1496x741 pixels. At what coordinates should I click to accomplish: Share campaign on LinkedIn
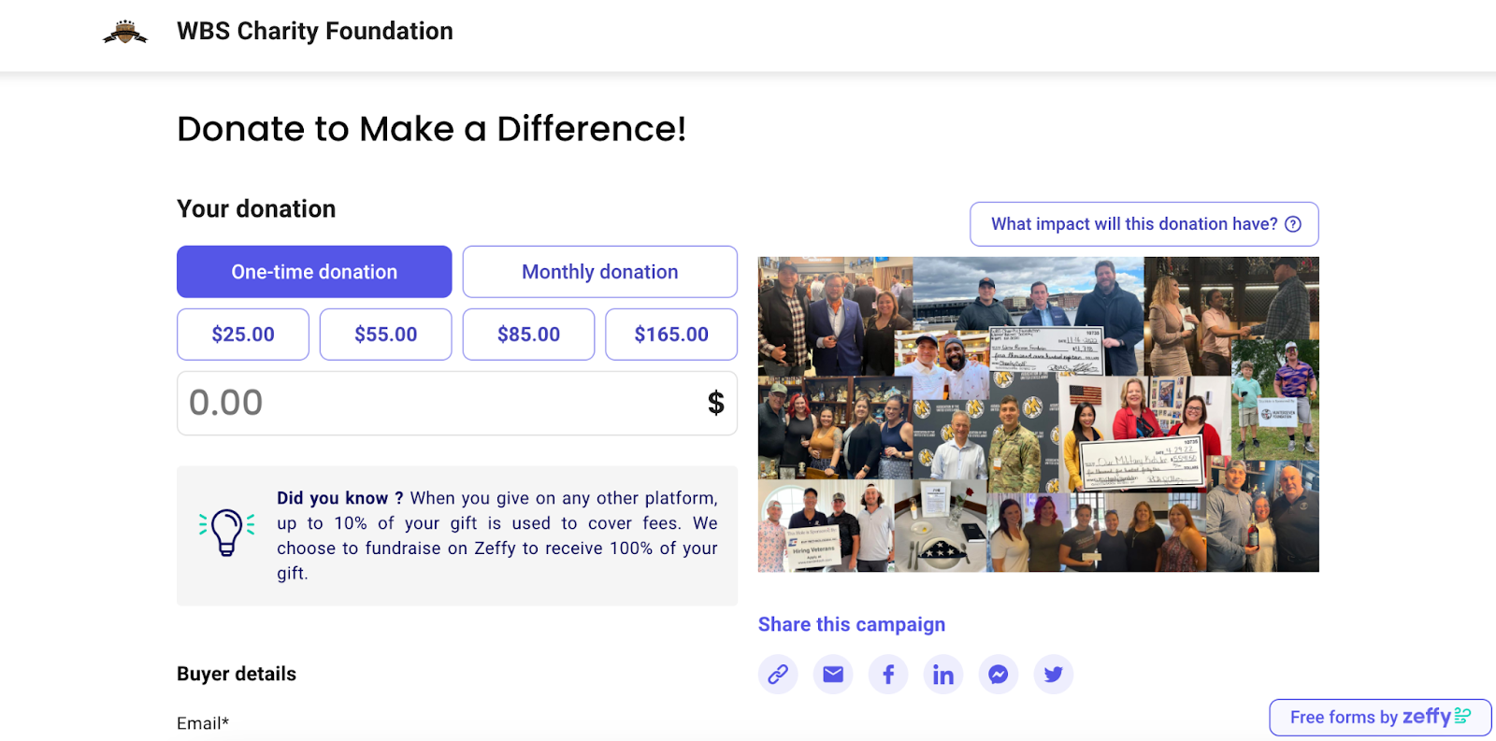(x=943, y=674)
